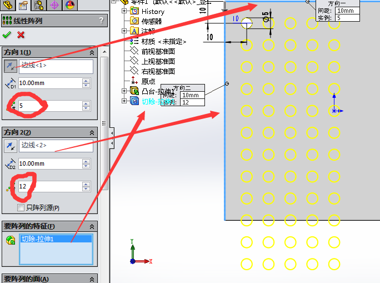Increase the D1 spacing value
Screen dimensions: 380x283
(x=86, y=81)
